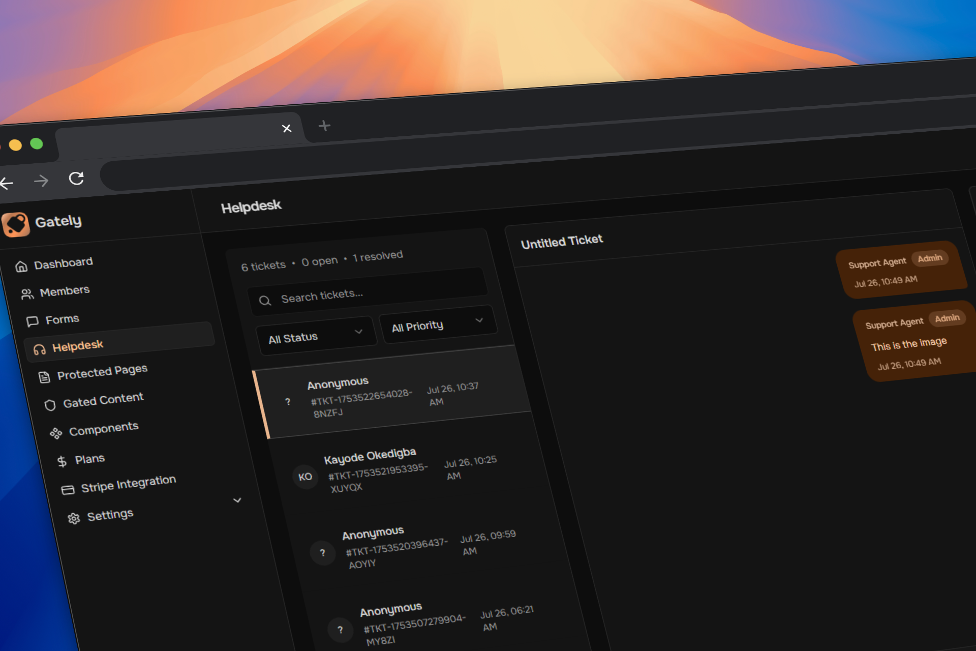Click the Plans dollar sign icon
Image resolution: width=976 pixels, height=651 pixels.
click(x=62, y=461)
